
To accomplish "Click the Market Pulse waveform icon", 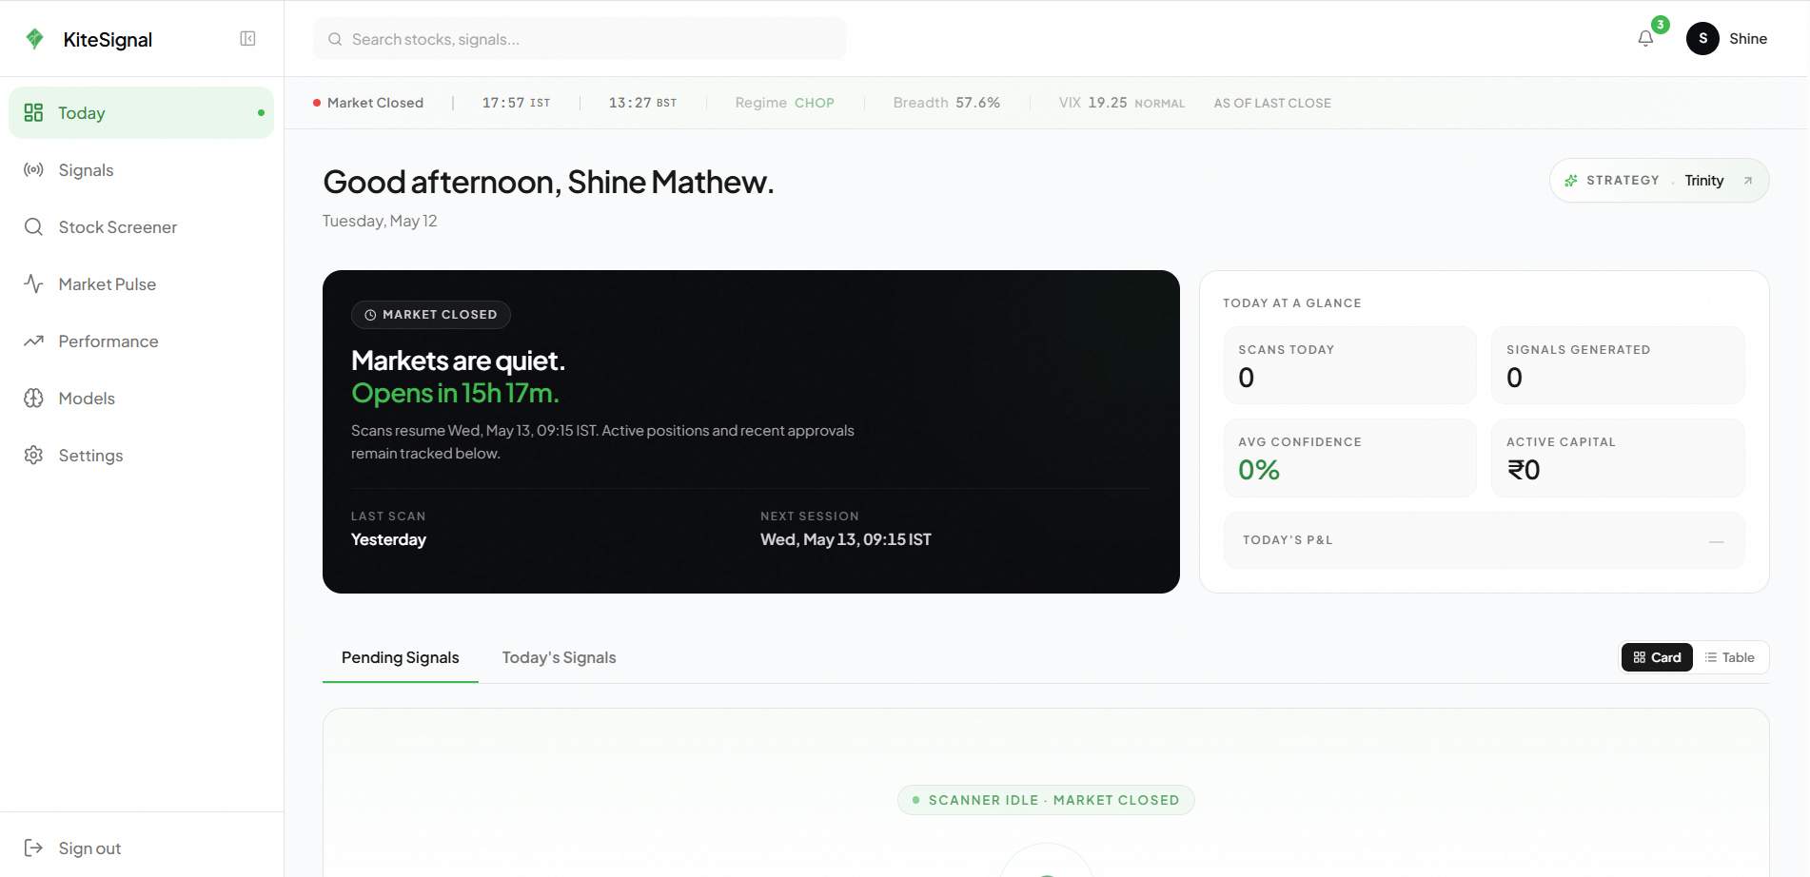I will [33, 284].
